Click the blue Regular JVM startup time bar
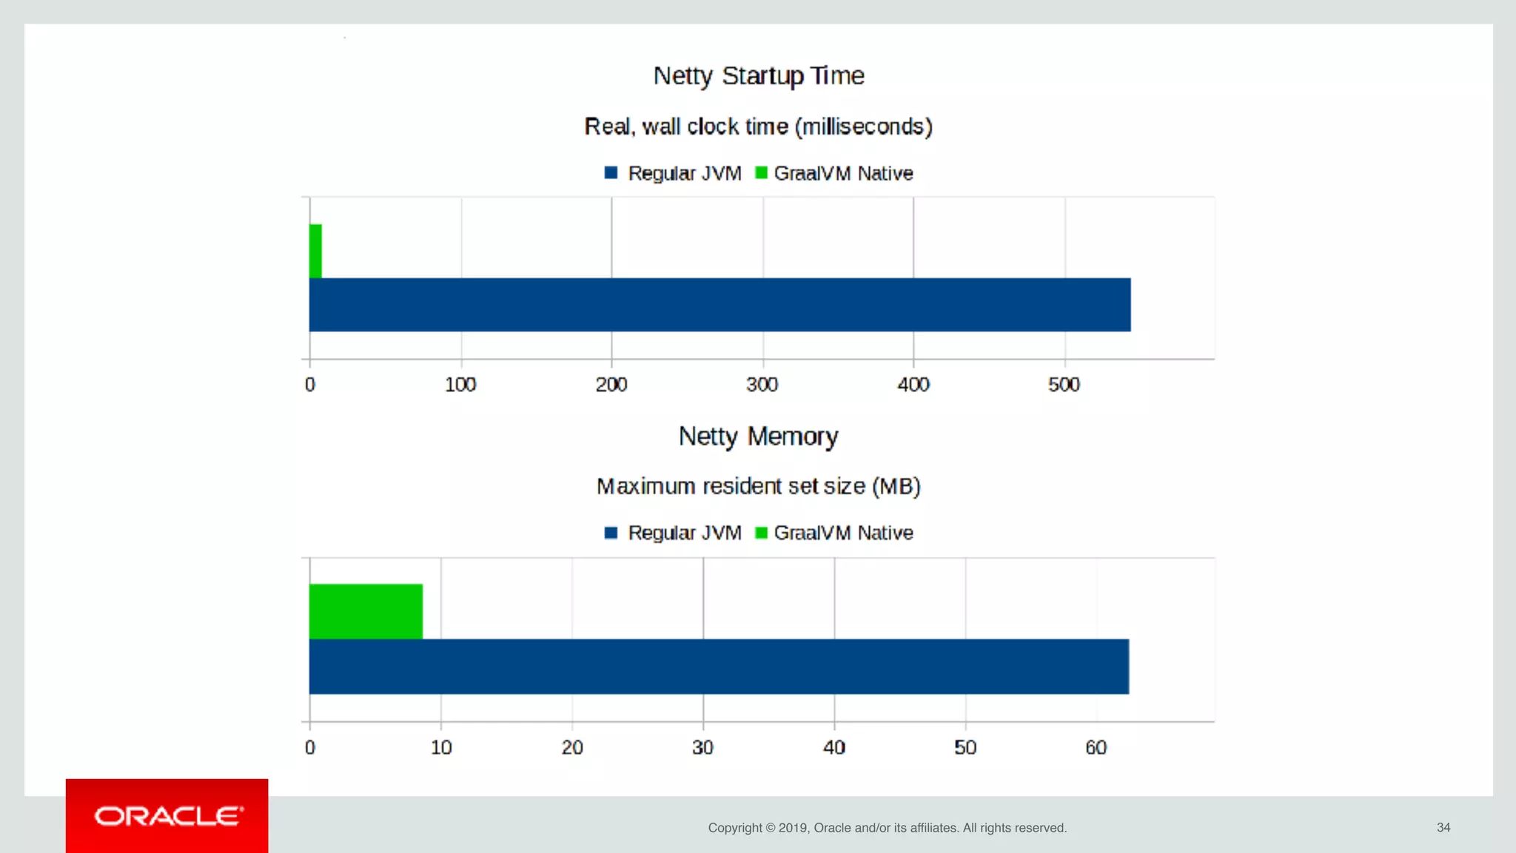Screen dimensions: 1516x853 click(720, 305)
